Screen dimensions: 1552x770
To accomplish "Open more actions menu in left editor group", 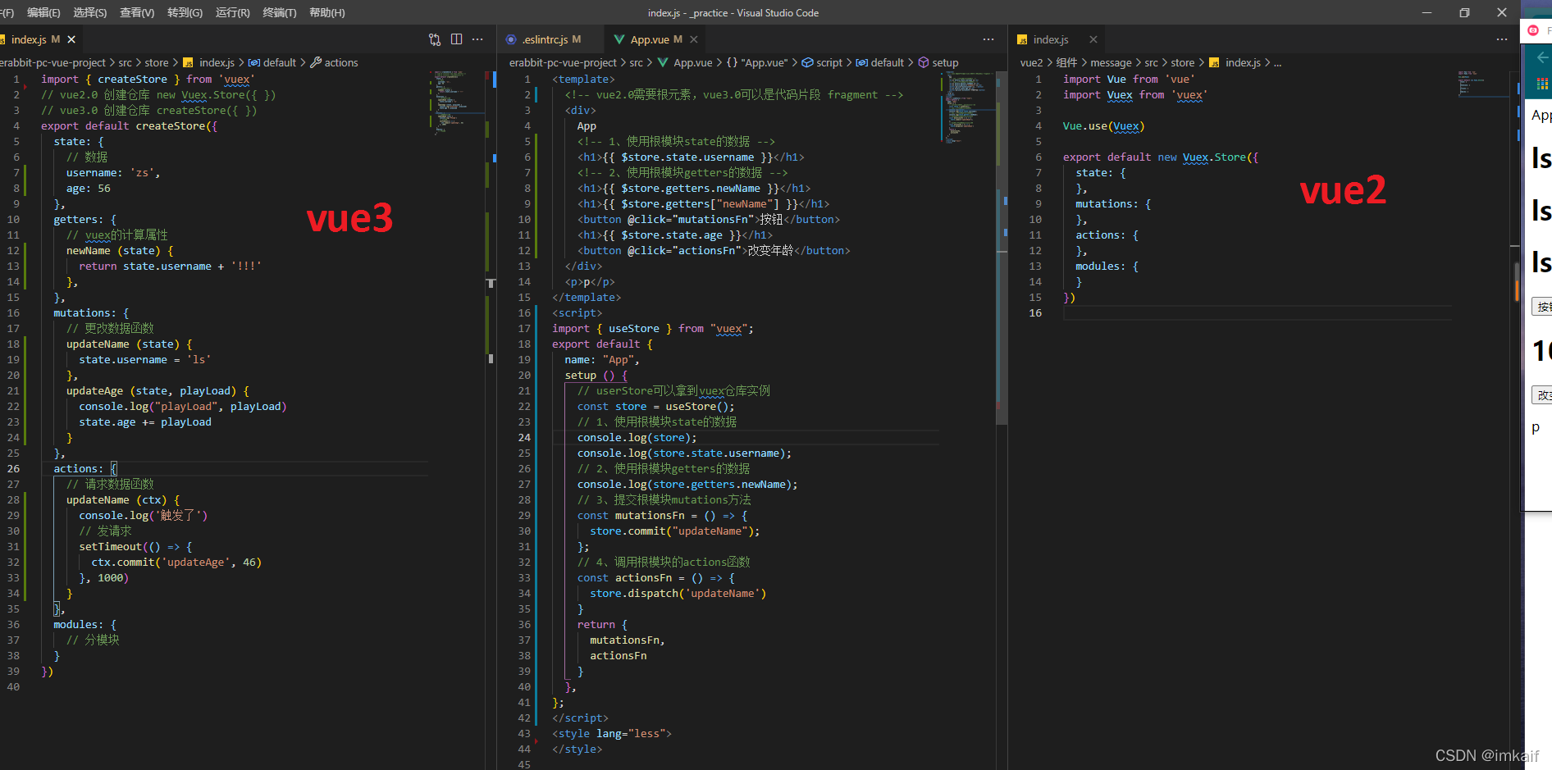I will tap(477, 39).
